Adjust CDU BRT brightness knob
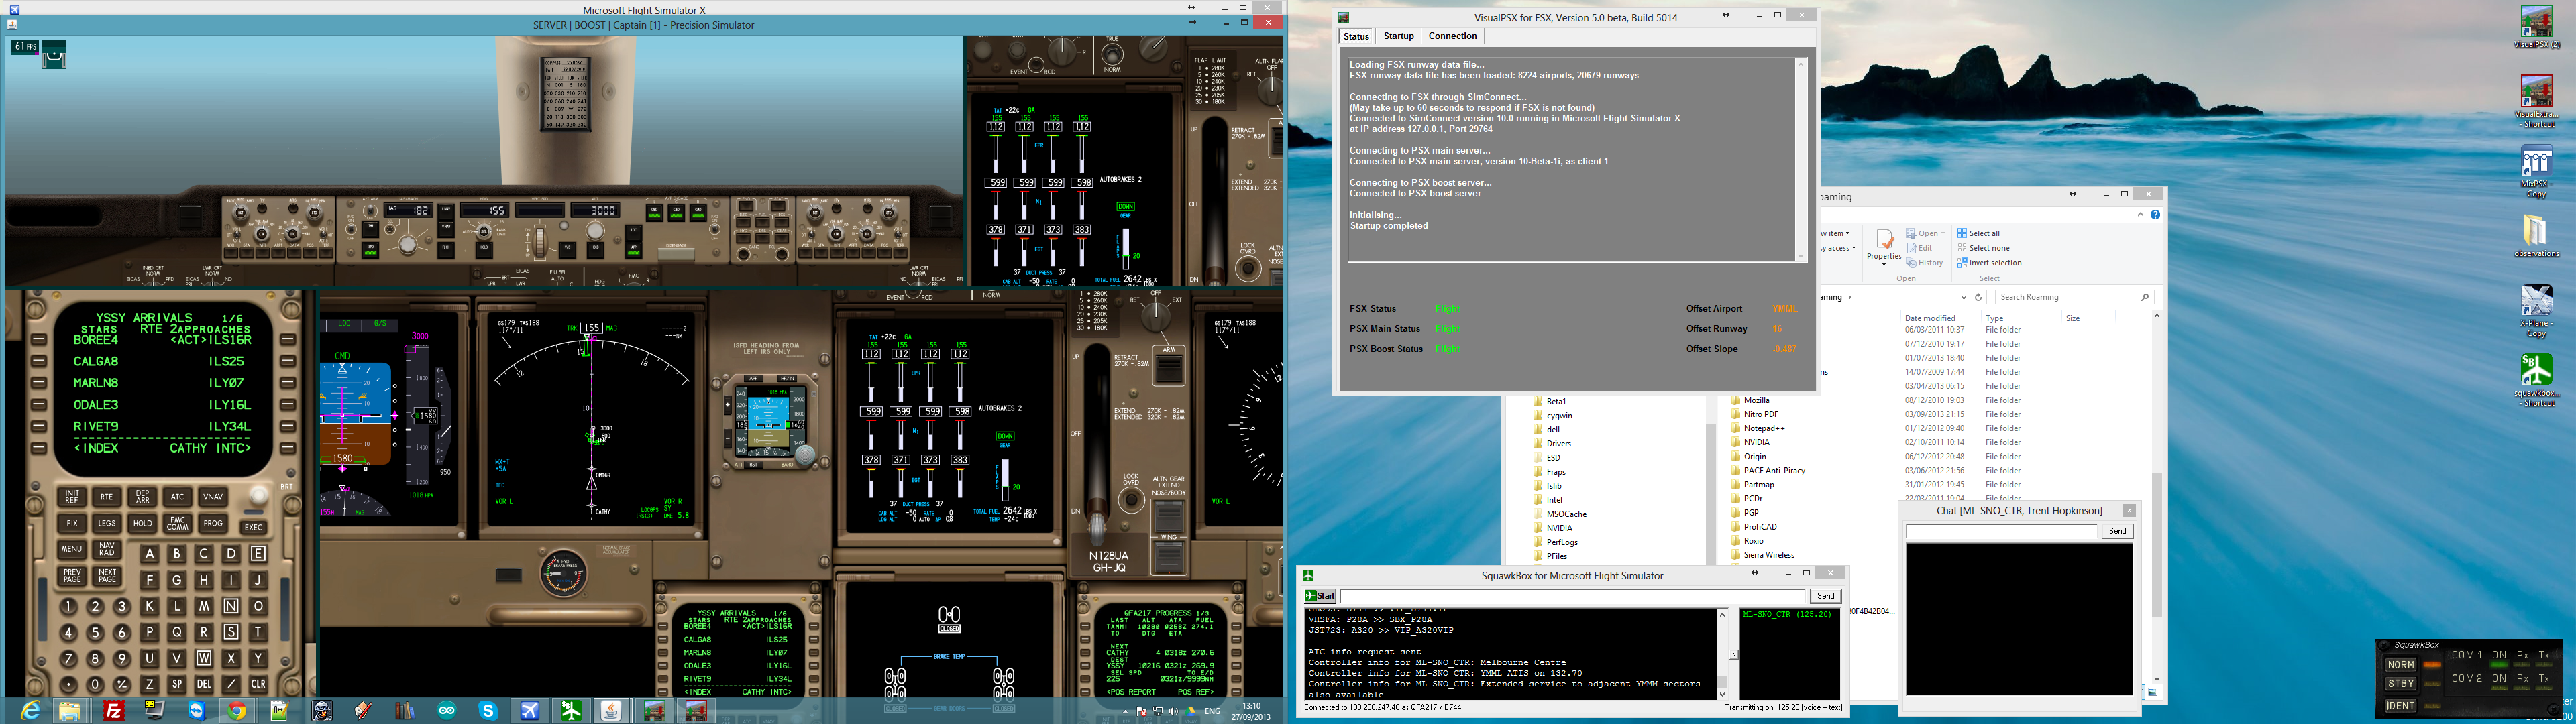 pyautogui.click(x=259, y=496)
